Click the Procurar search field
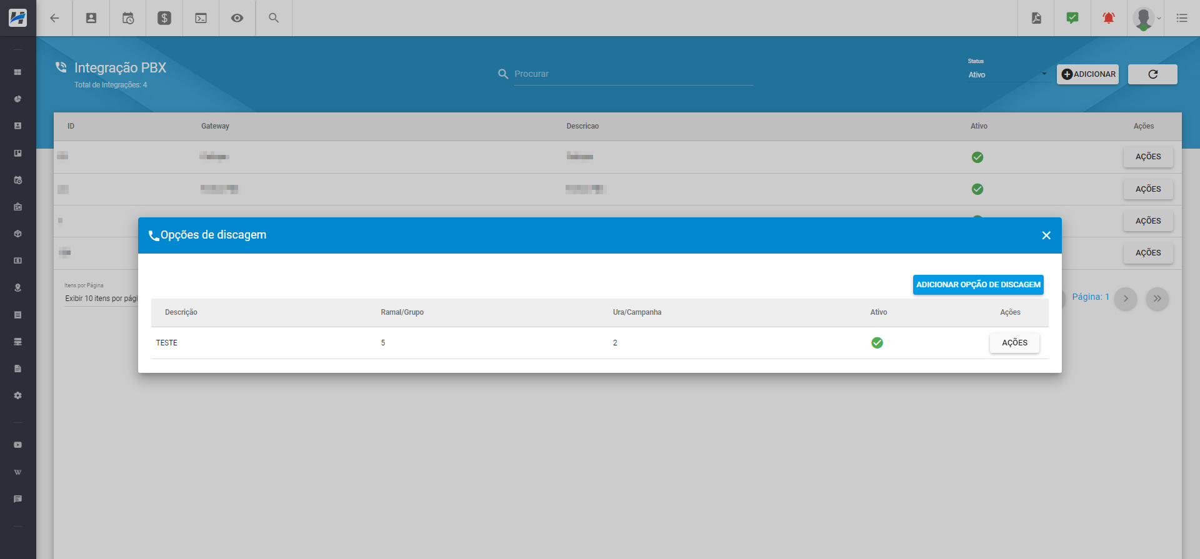 tap(632, 74)
